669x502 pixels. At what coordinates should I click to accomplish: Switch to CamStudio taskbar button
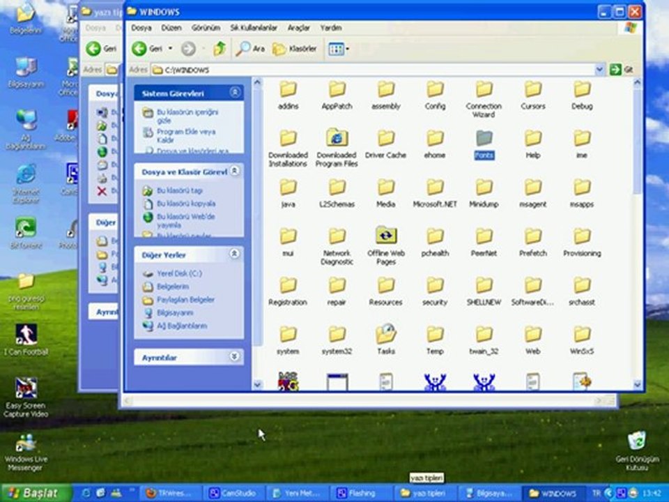(233, 494)
